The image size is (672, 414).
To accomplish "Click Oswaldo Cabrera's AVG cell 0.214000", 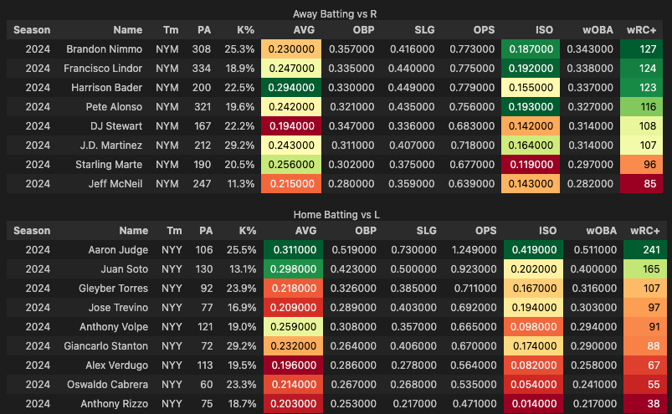I will [x=293, y=385].
